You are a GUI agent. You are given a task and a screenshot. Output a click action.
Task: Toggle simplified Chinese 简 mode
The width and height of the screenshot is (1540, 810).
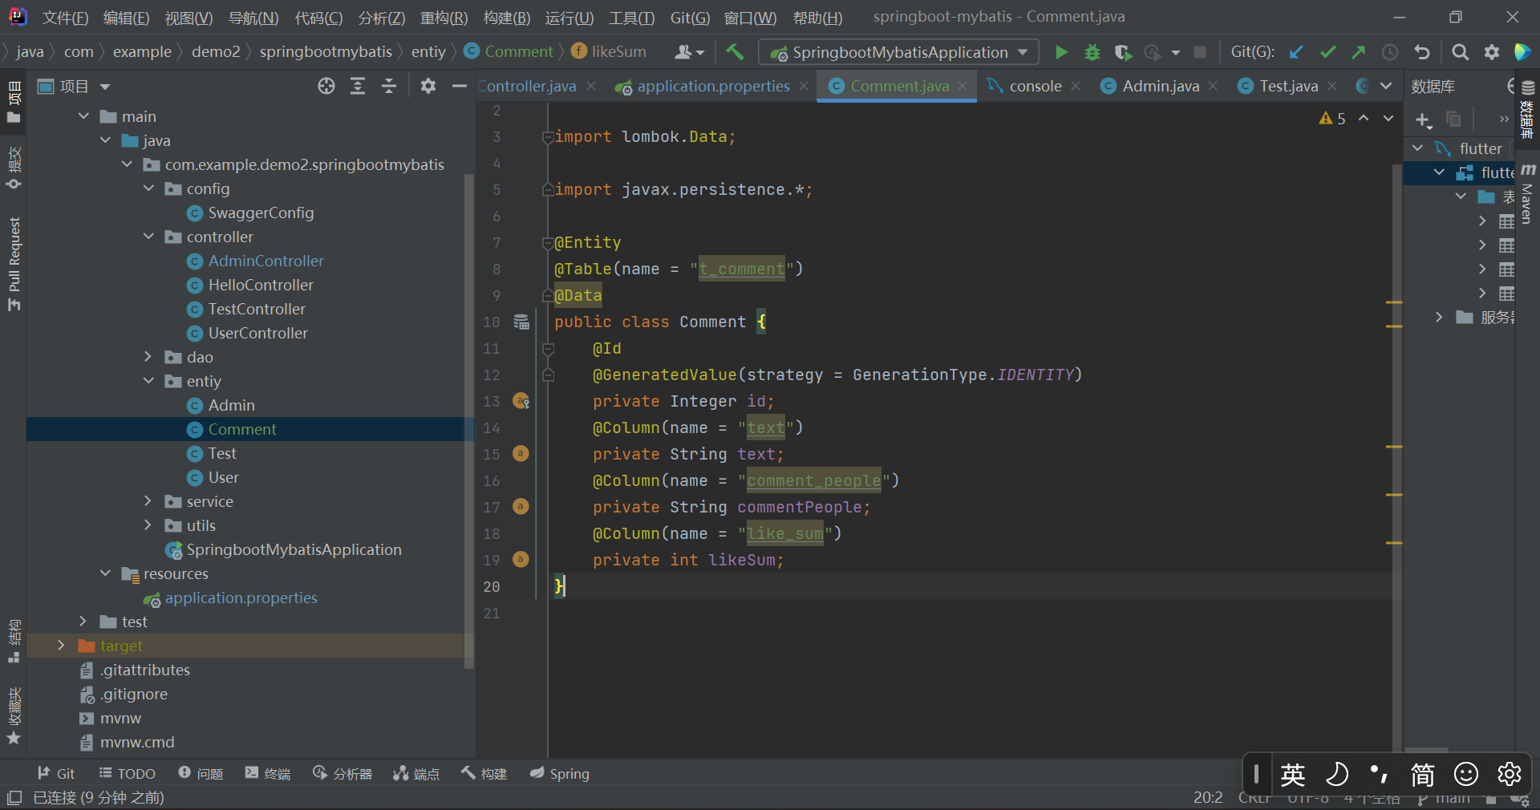coord(1422,774)
